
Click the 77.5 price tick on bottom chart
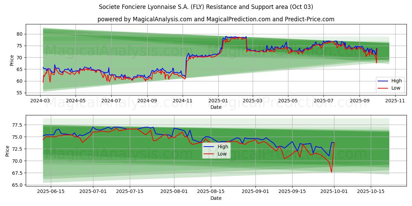(16, 125)
